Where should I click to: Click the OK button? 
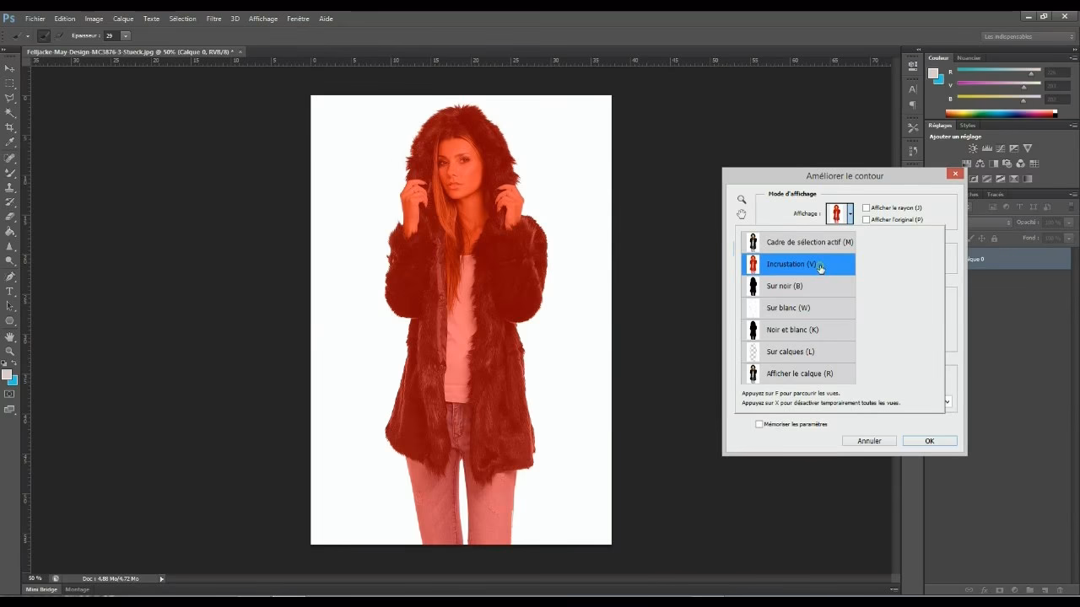[928, 440]
